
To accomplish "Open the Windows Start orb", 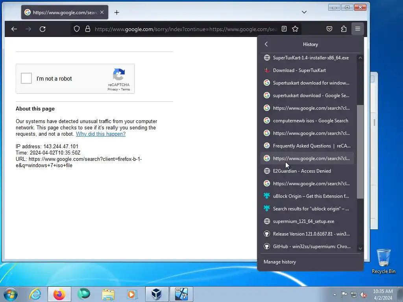I will point(11,294).
